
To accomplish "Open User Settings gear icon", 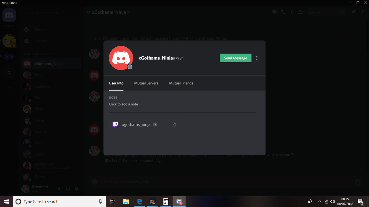I will point(76,189).
